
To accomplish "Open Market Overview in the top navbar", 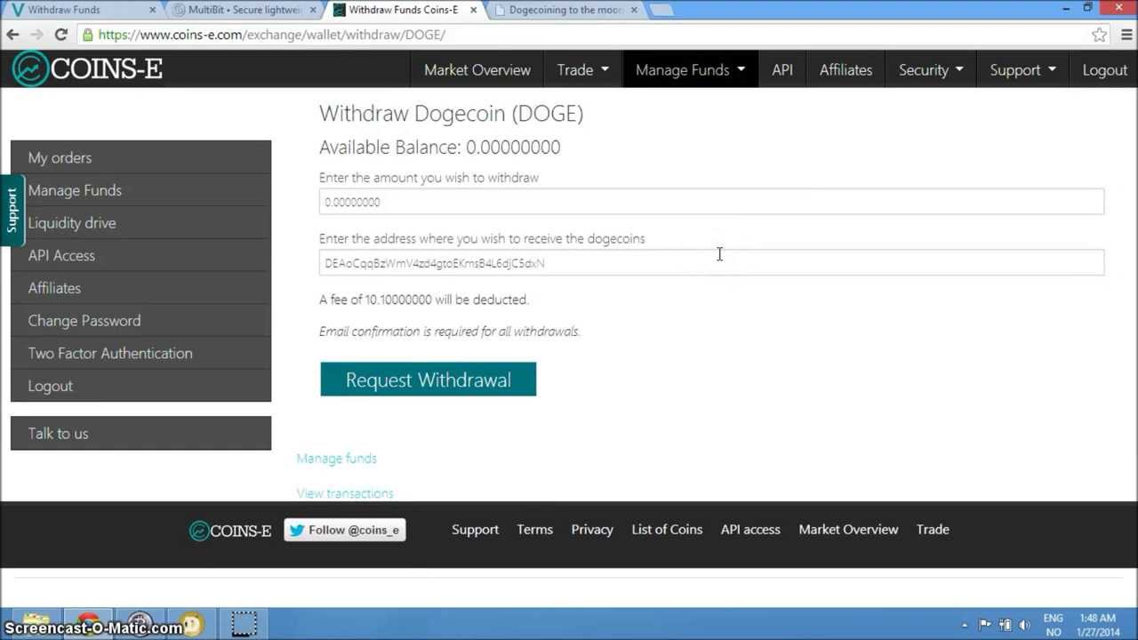I will click(477, 69).
